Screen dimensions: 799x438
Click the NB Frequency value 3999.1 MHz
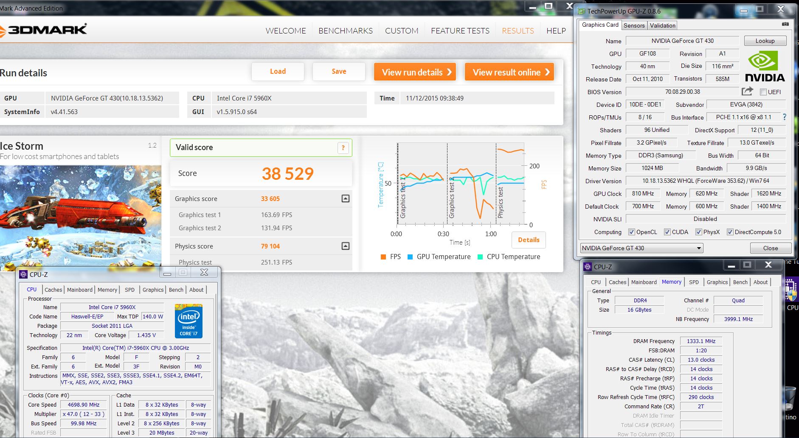738,319
